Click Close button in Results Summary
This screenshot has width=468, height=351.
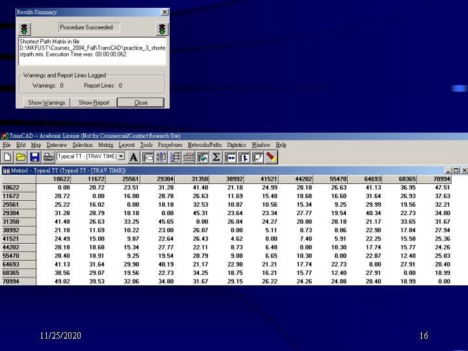(140, 103)
